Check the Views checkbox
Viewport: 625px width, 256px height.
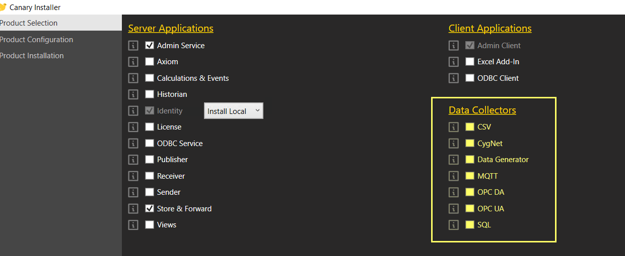coord(150,225)
